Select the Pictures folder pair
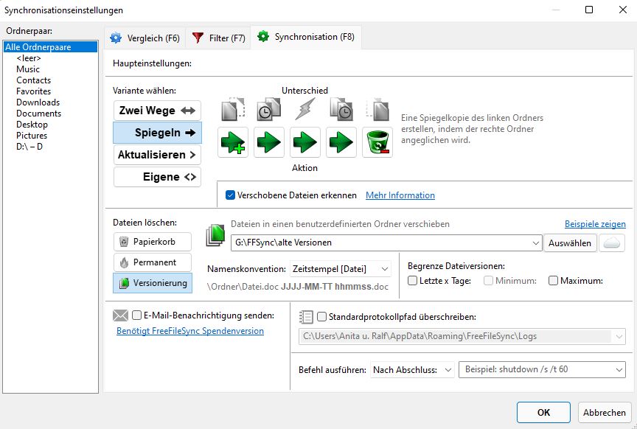Viewport: 637px width, 429px height. 32,136
